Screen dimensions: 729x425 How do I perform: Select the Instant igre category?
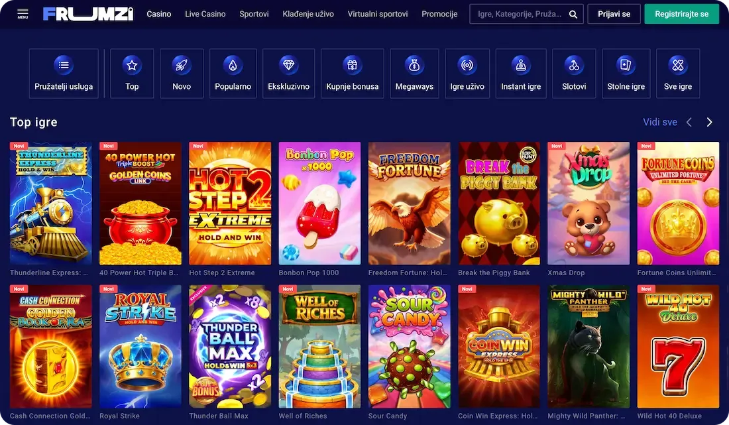click(x=521, y=74)
